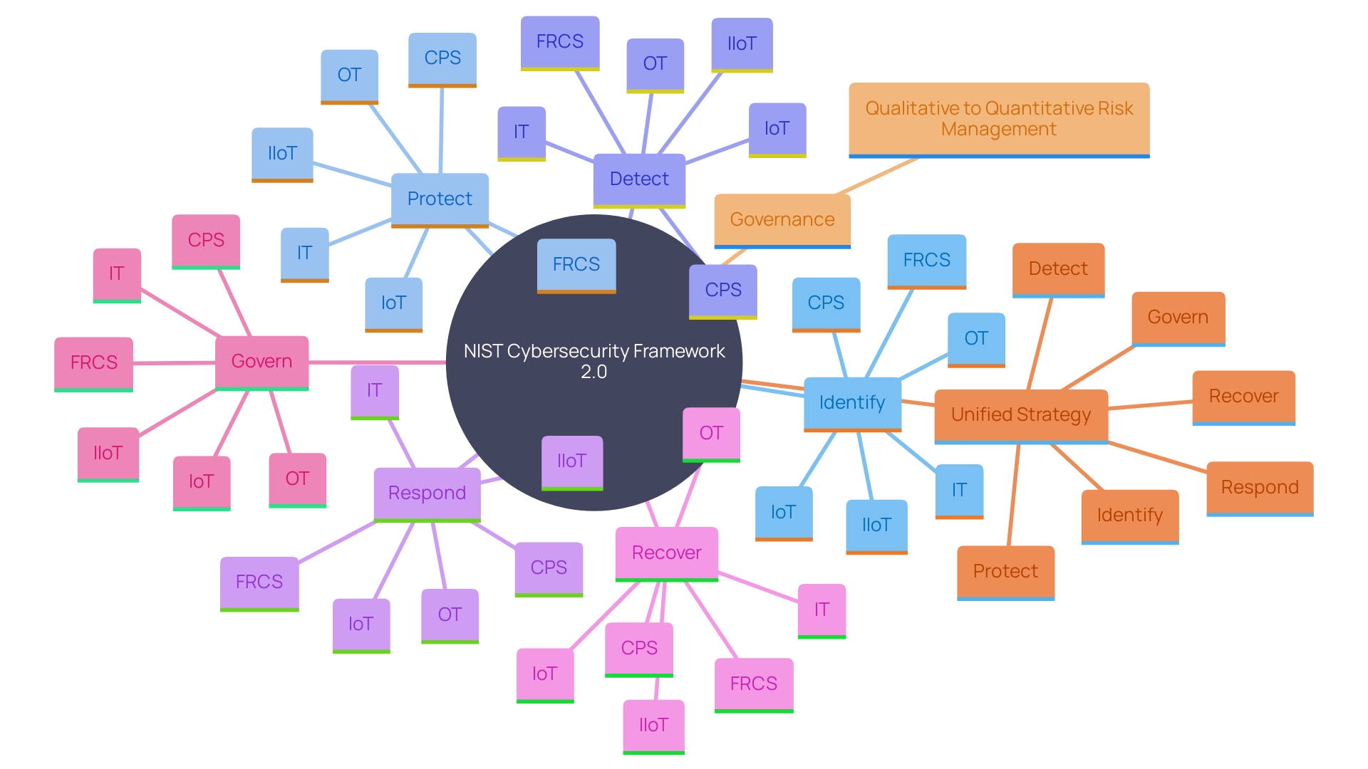
Task: Select the Protect node in blue cluster
Action: (x=431, y=201)
